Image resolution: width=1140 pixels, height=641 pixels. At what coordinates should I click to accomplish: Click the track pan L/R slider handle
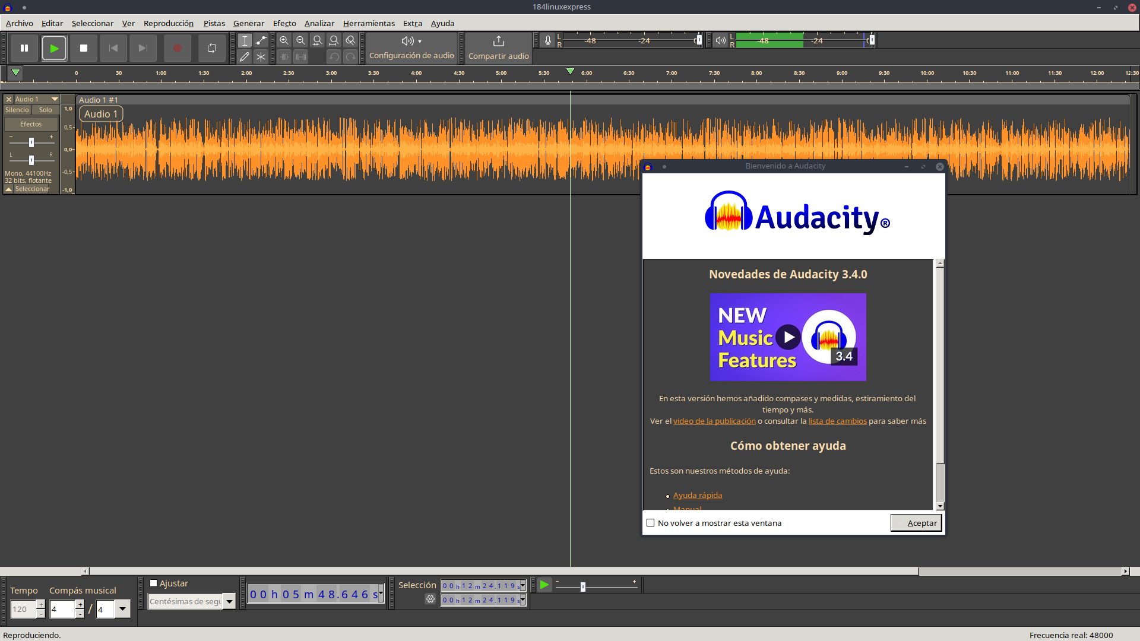(31, 160)
